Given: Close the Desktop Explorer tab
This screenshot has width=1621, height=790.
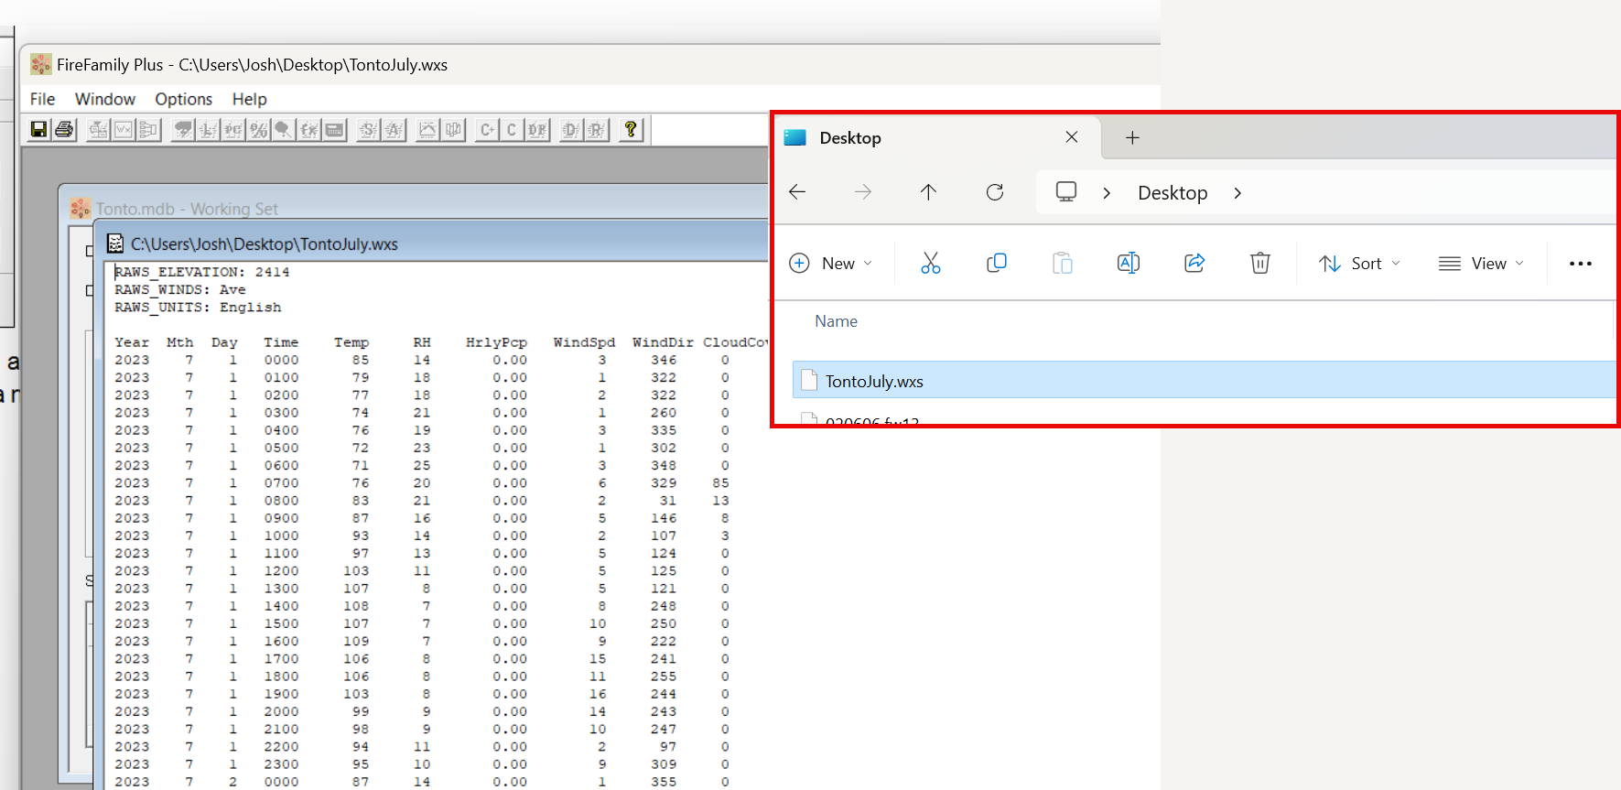Looking at the screenshot, I should pos(1072,137).
